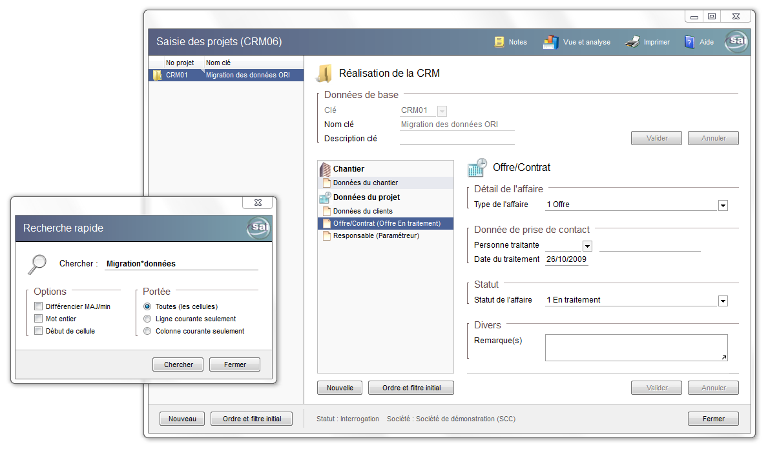
Task: Click the Vue et analyse chart icon
Action: (x=550, y=43)
